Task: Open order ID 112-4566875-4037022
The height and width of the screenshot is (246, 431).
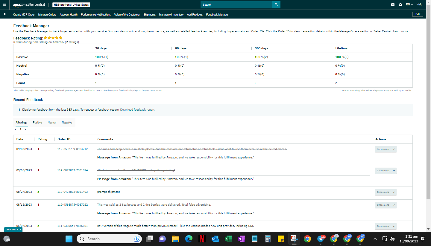Action: (72, 205)
